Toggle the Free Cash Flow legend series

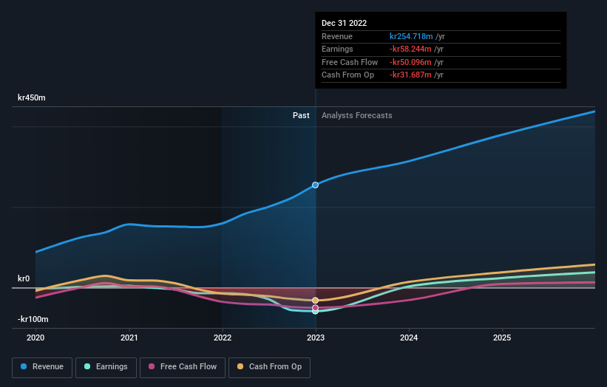[183, 367]
